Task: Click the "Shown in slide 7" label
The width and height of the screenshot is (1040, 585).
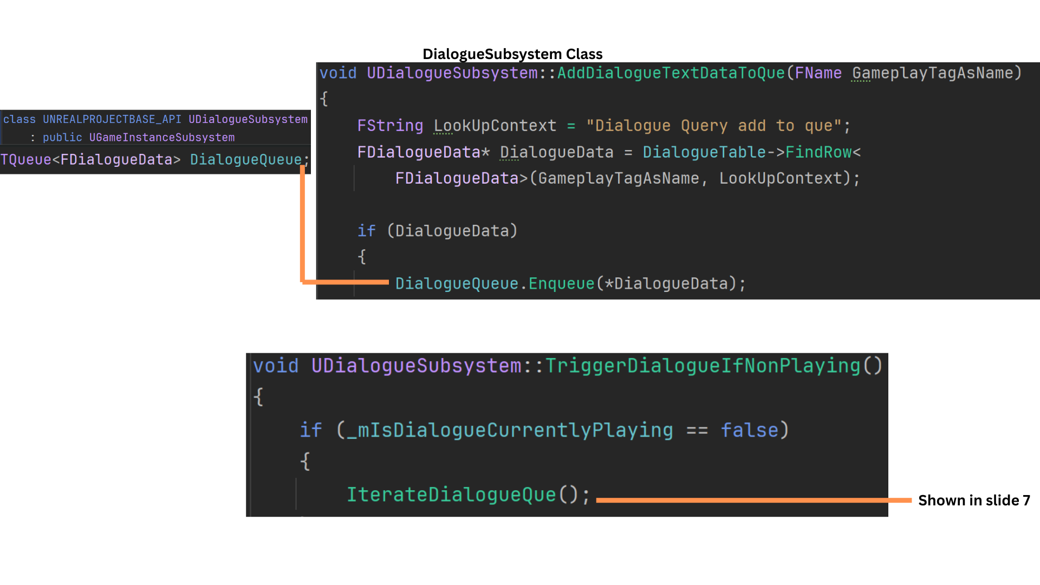Action: [973, 500]
